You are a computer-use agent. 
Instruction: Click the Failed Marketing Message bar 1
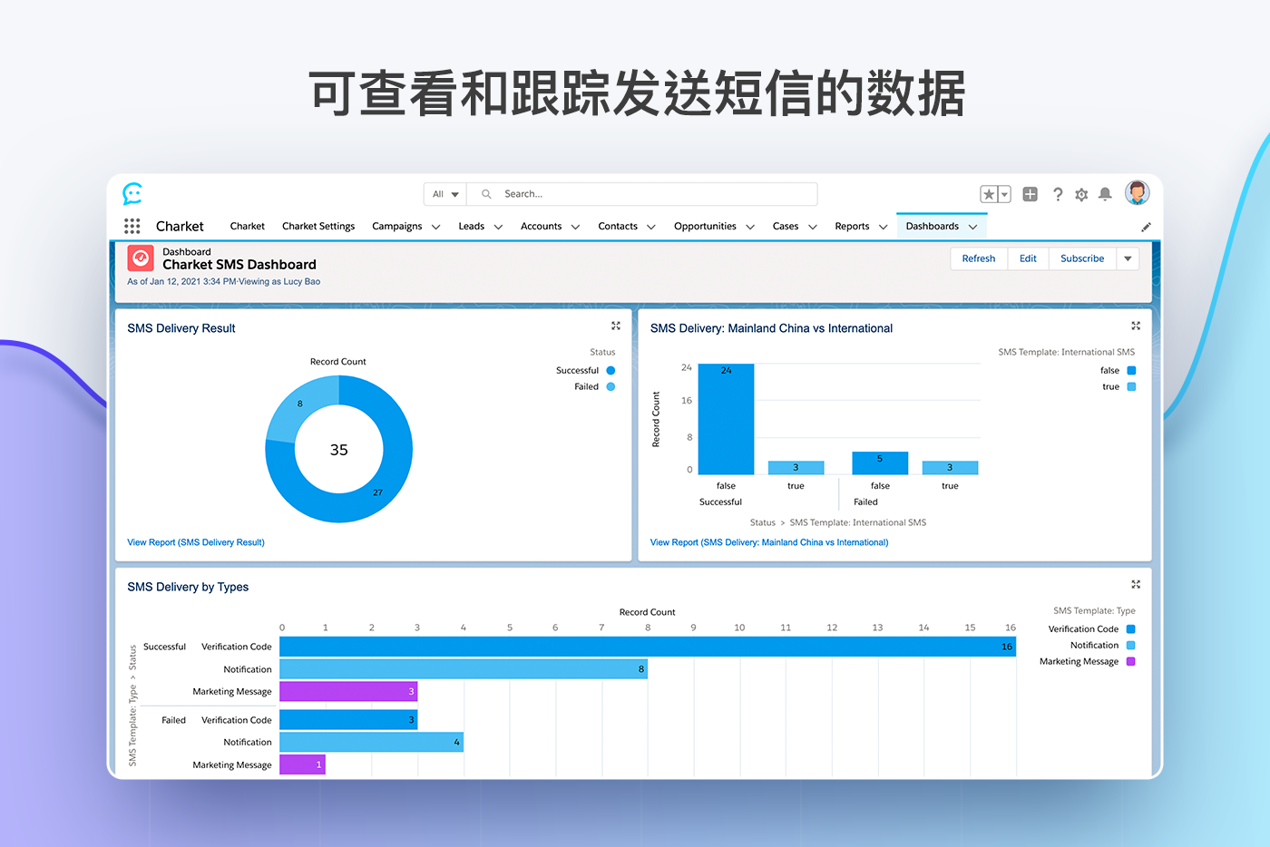click(302, 764)
